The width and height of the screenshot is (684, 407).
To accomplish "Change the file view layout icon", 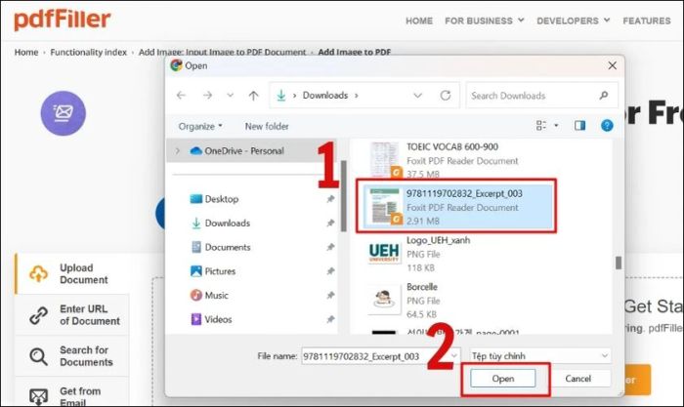I will pyautogui.click(x=541, y=126).
